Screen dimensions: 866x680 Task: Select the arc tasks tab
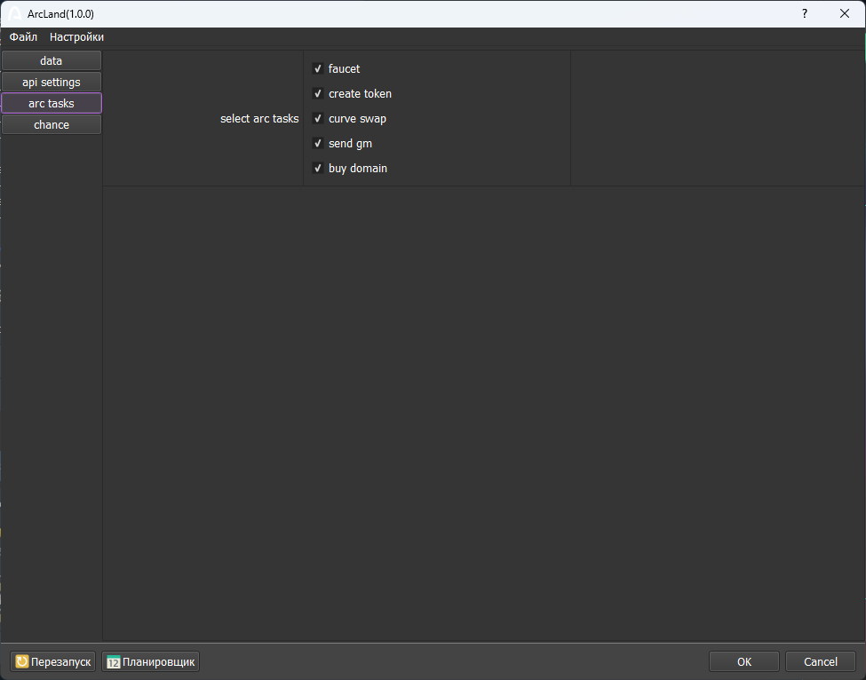52,104
